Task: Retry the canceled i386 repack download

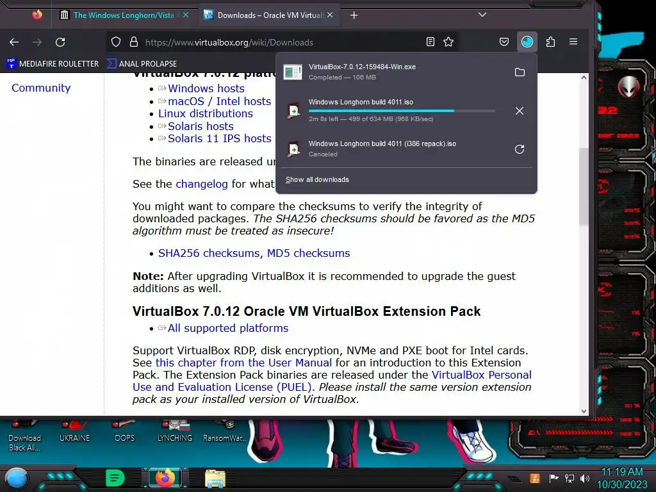Action: click(x=519, y=149)
